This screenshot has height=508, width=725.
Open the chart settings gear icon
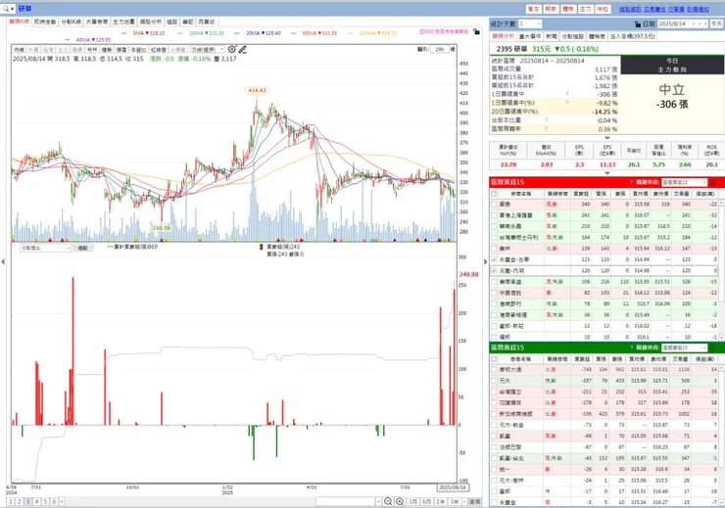pyautogui.click(x=232, y=49)
